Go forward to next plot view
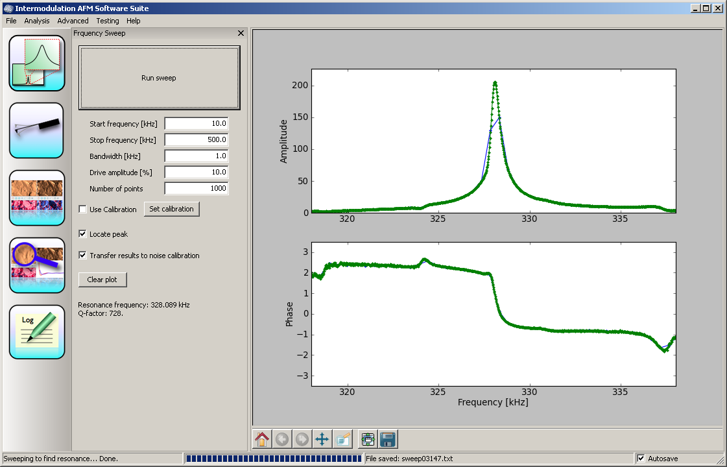 tap(302, 439)
